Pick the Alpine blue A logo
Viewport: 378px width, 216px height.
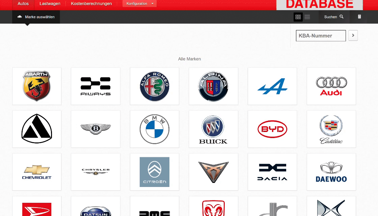(272, 86)
